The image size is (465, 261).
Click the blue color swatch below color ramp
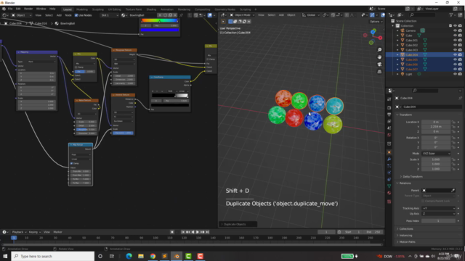coord(160,30)
